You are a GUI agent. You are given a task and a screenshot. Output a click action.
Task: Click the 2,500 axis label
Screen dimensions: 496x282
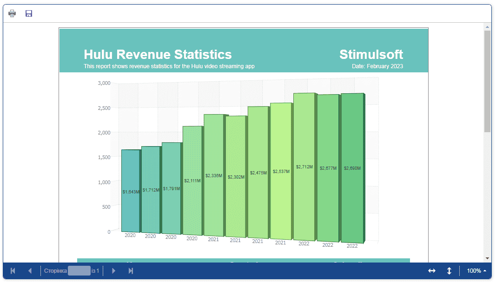coord(104,108)
